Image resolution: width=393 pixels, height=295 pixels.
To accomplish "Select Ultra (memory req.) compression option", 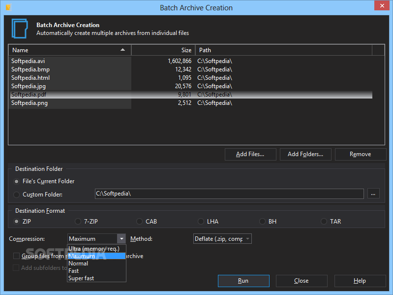I will tap(96, 249).
